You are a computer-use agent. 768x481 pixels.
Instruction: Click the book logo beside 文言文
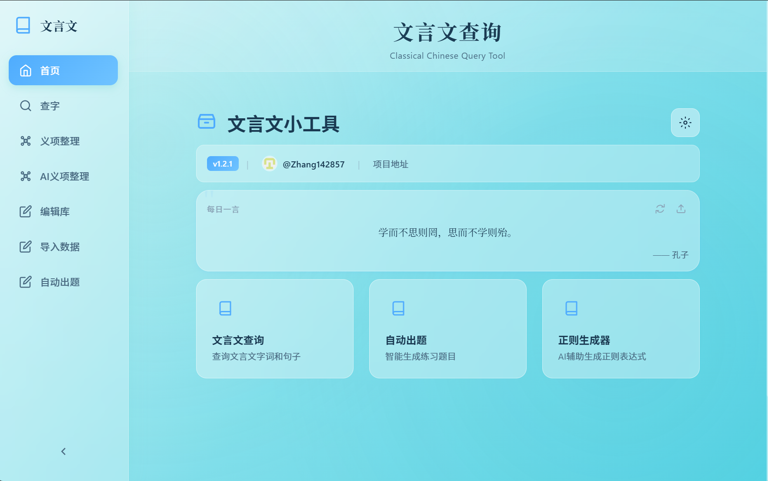[x=23, y=26]
